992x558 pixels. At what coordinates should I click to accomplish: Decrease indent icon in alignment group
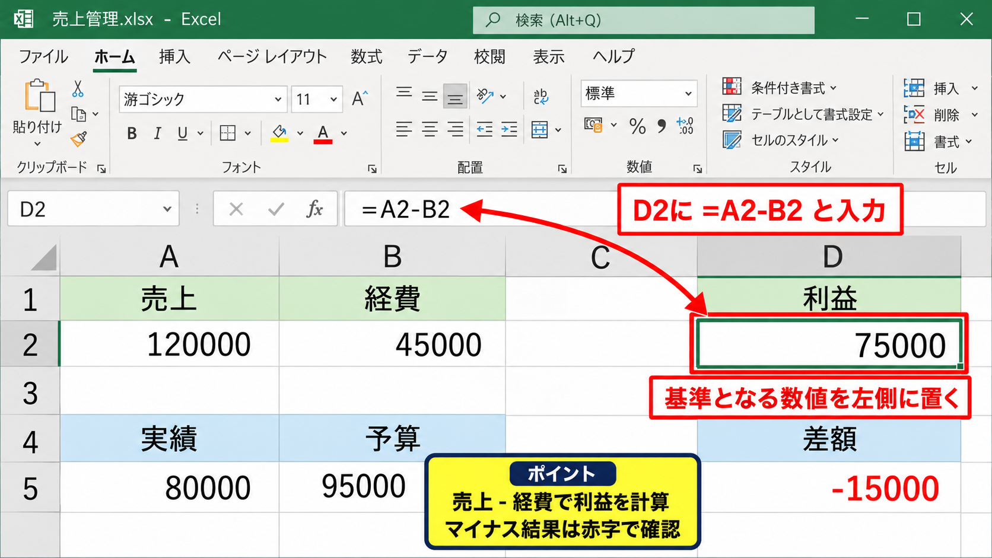485,129
